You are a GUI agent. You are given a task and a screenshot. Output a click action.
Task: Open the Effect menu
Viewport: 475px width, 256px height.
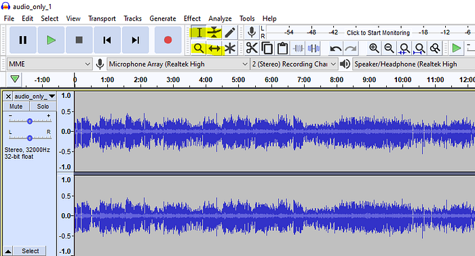[192, 18]
